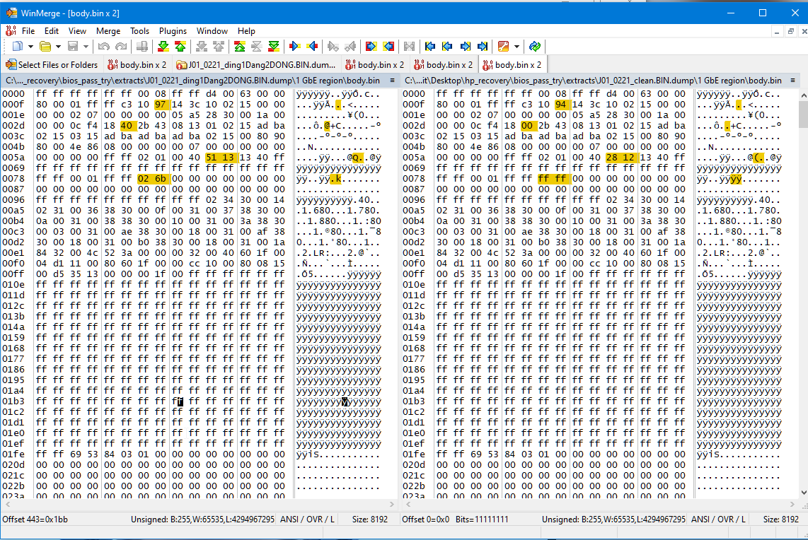Go to the first difference
The height and width of the screenshot is (540, 808).
coord(240,47)
